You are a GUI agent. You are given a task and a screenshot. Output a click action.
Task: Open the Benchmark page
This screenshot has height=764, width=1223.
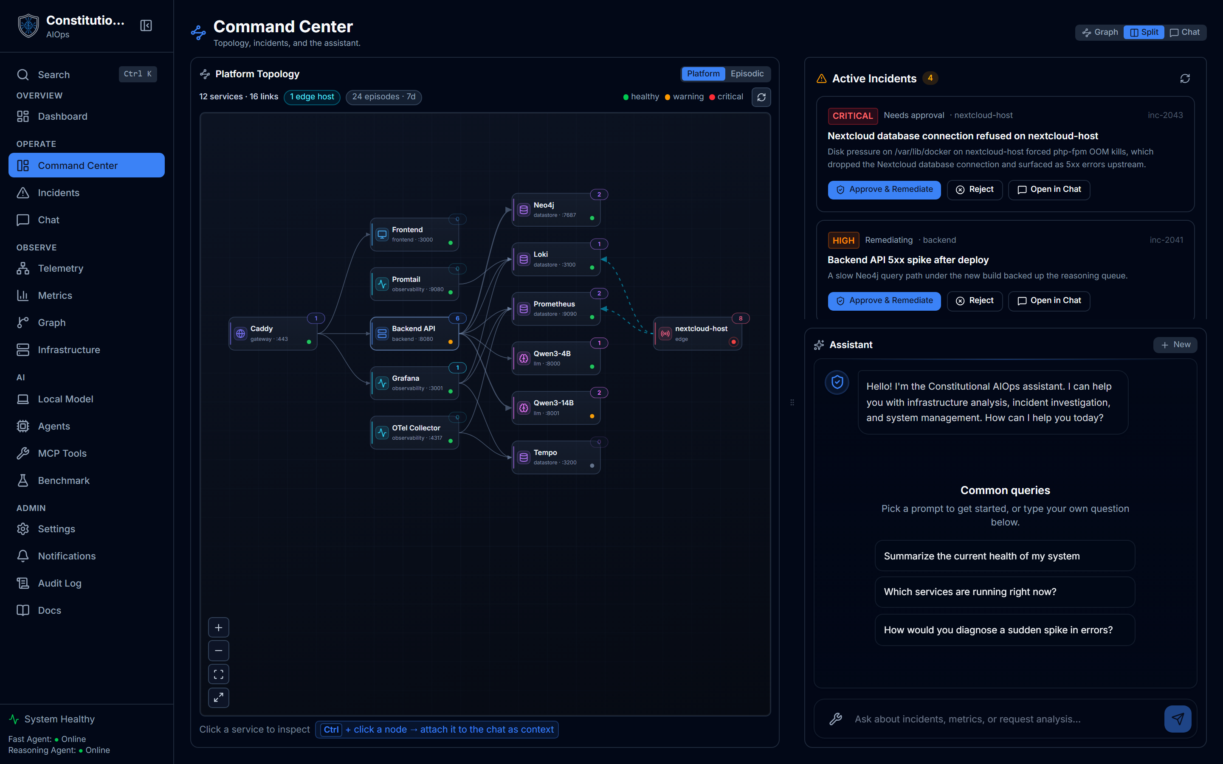(x=87, y=480)
